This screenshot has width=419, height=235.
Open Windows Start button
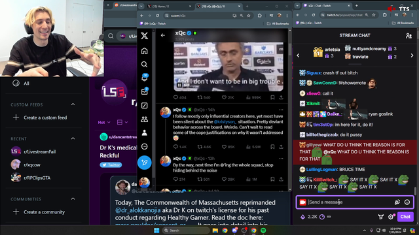(156, 230)
